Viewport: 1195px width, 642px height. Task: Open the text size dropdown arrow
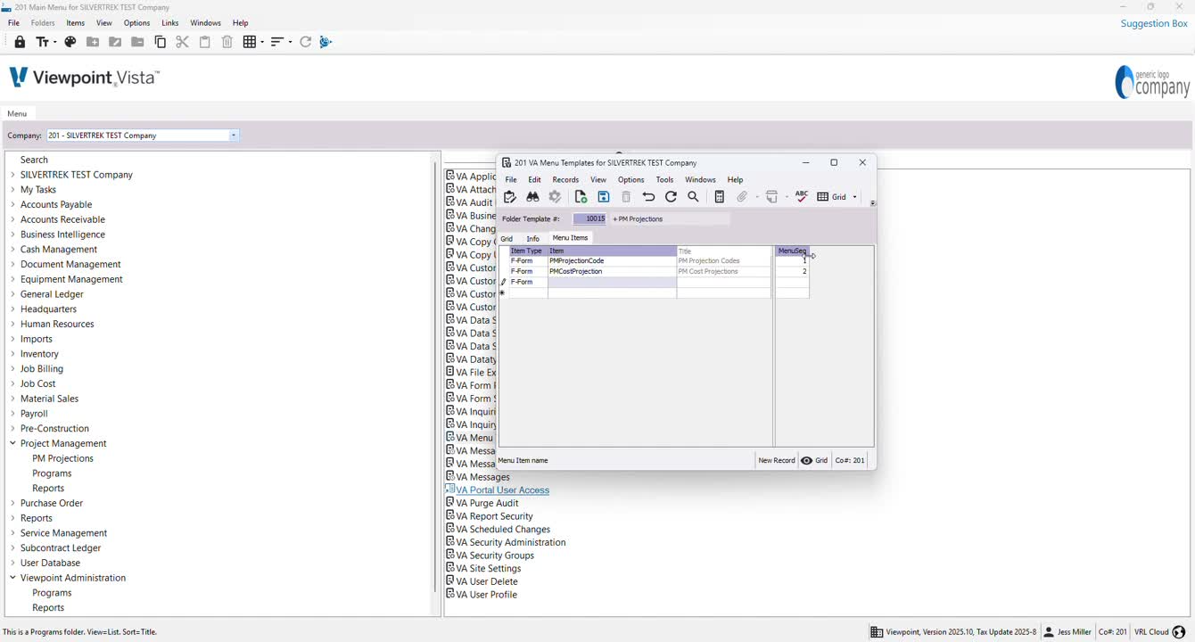54,42
